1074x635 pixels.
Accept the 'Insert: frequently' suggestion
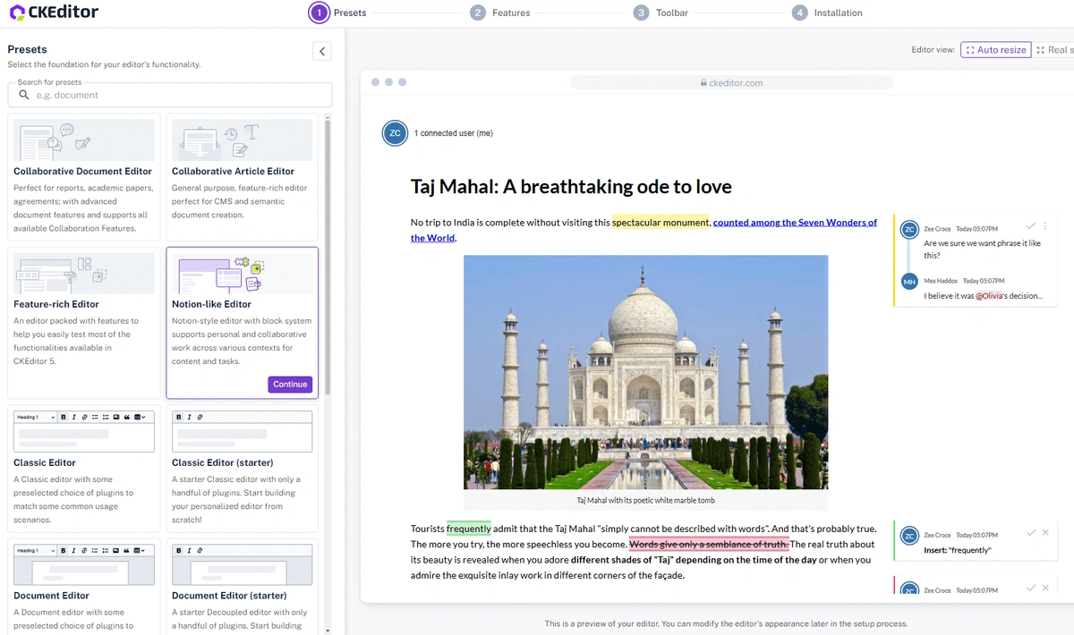[1031, 533]
